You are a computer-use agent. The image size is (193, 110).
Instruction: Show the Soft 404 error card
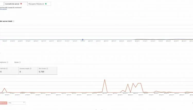point(9,70)
